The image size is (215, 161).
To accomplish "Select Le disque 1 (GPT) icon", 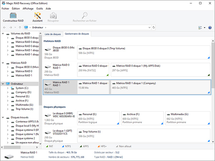I will 48,132.
